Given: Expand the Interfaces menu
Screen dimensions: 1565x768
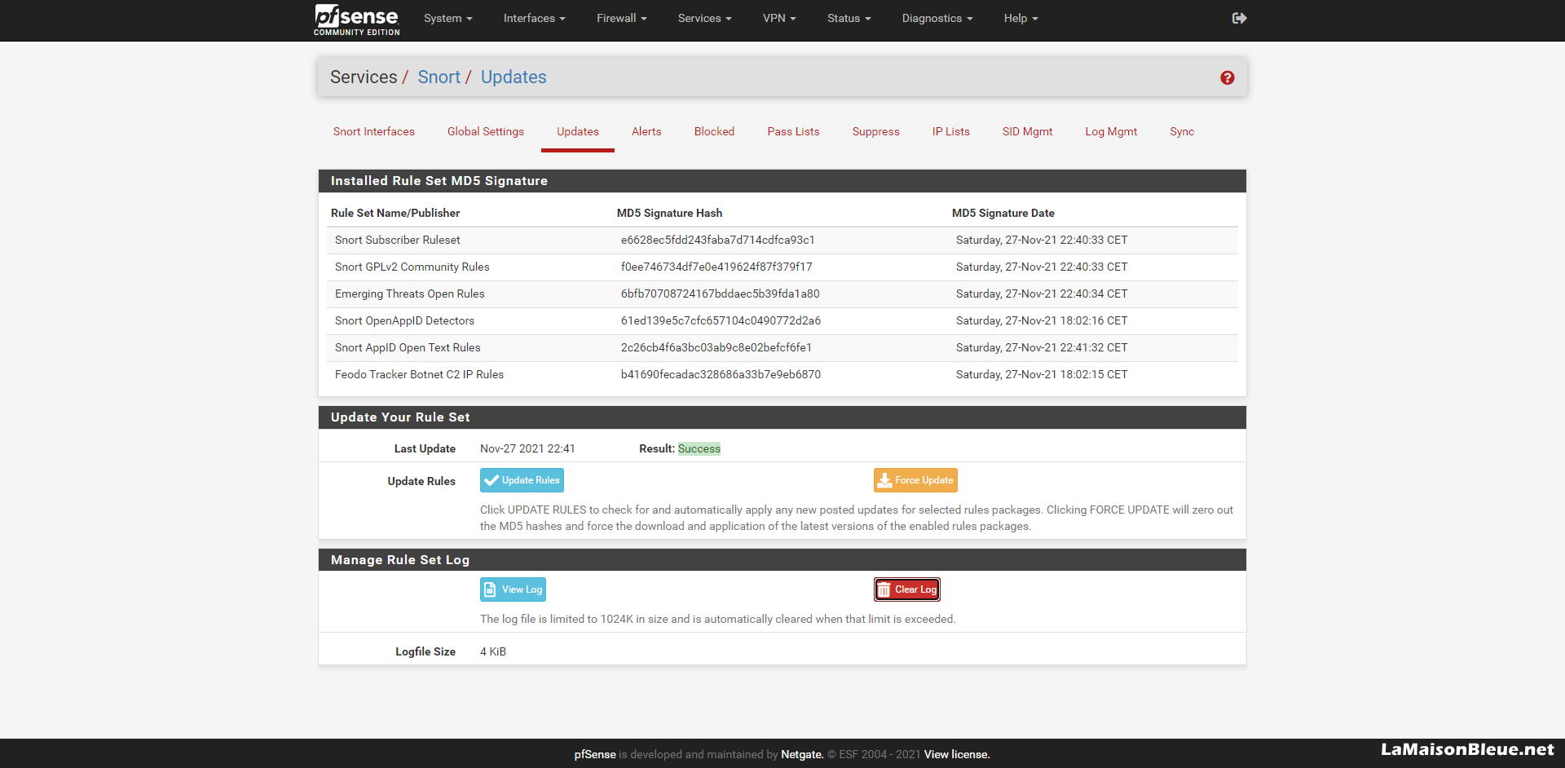Looking at the screenshot, I should [534, 18].
